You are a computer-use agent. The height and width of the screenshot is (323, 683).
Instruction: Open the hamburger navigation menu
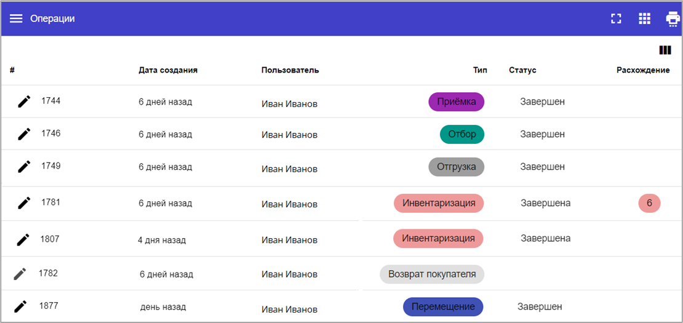[x=16, y=18]
